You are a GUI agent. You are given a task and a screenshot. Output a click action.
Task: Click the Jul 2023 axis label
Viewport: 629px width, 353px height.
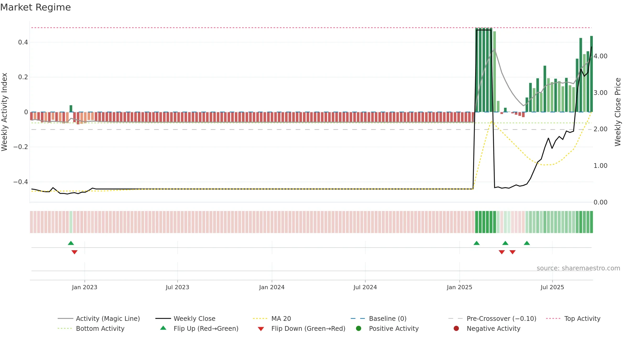pyautogui.click(x=177, y=287)
